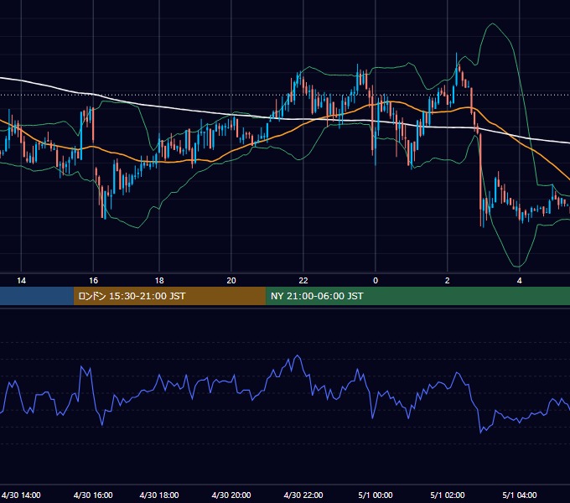This screenshot has height=503, width=570.
Task: Click the 5/1 04:00 time label
Action: 520,495
